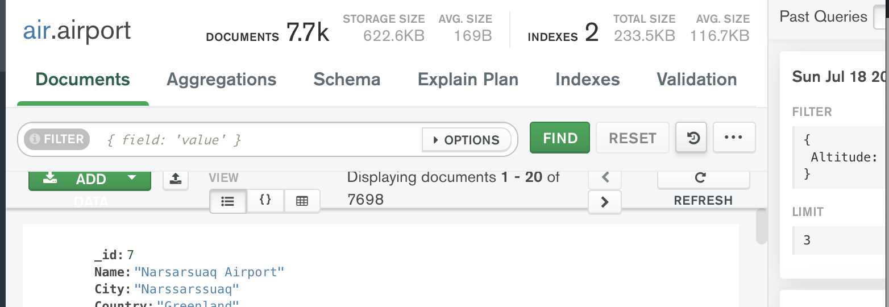The width and height of the screenshot is (889, 307).
Task: Click the three-dots more options button
Action: click(x=734, y=138)
